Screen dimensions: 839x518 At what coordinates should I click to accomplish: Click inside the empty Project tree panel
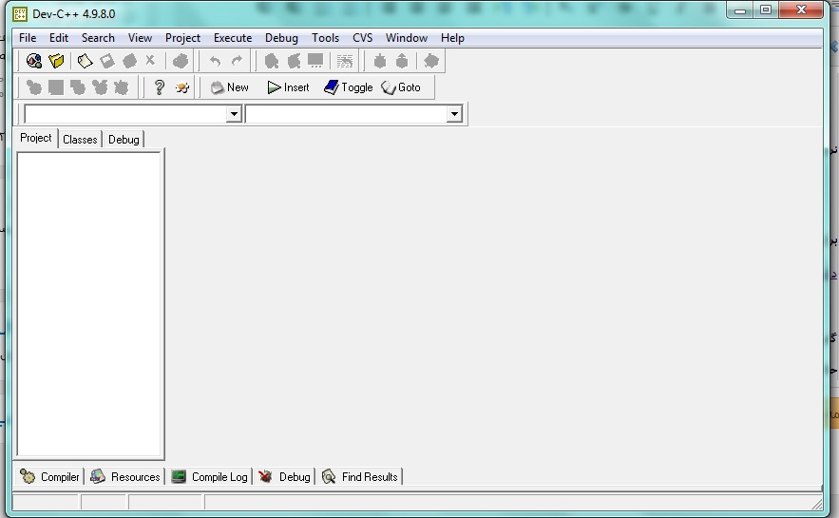[90, 304]
